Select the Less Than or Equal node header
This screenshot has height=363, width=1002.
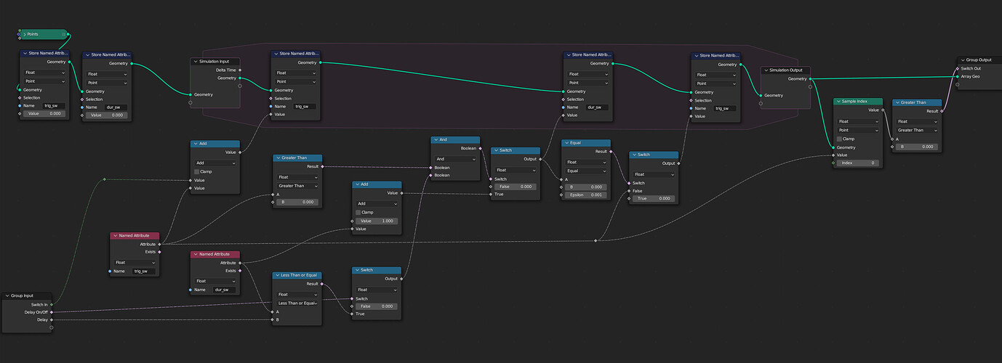297,275
